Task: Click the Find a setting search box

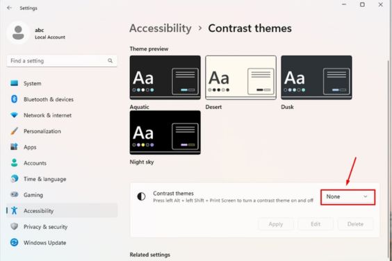Action: click(62, 60)
